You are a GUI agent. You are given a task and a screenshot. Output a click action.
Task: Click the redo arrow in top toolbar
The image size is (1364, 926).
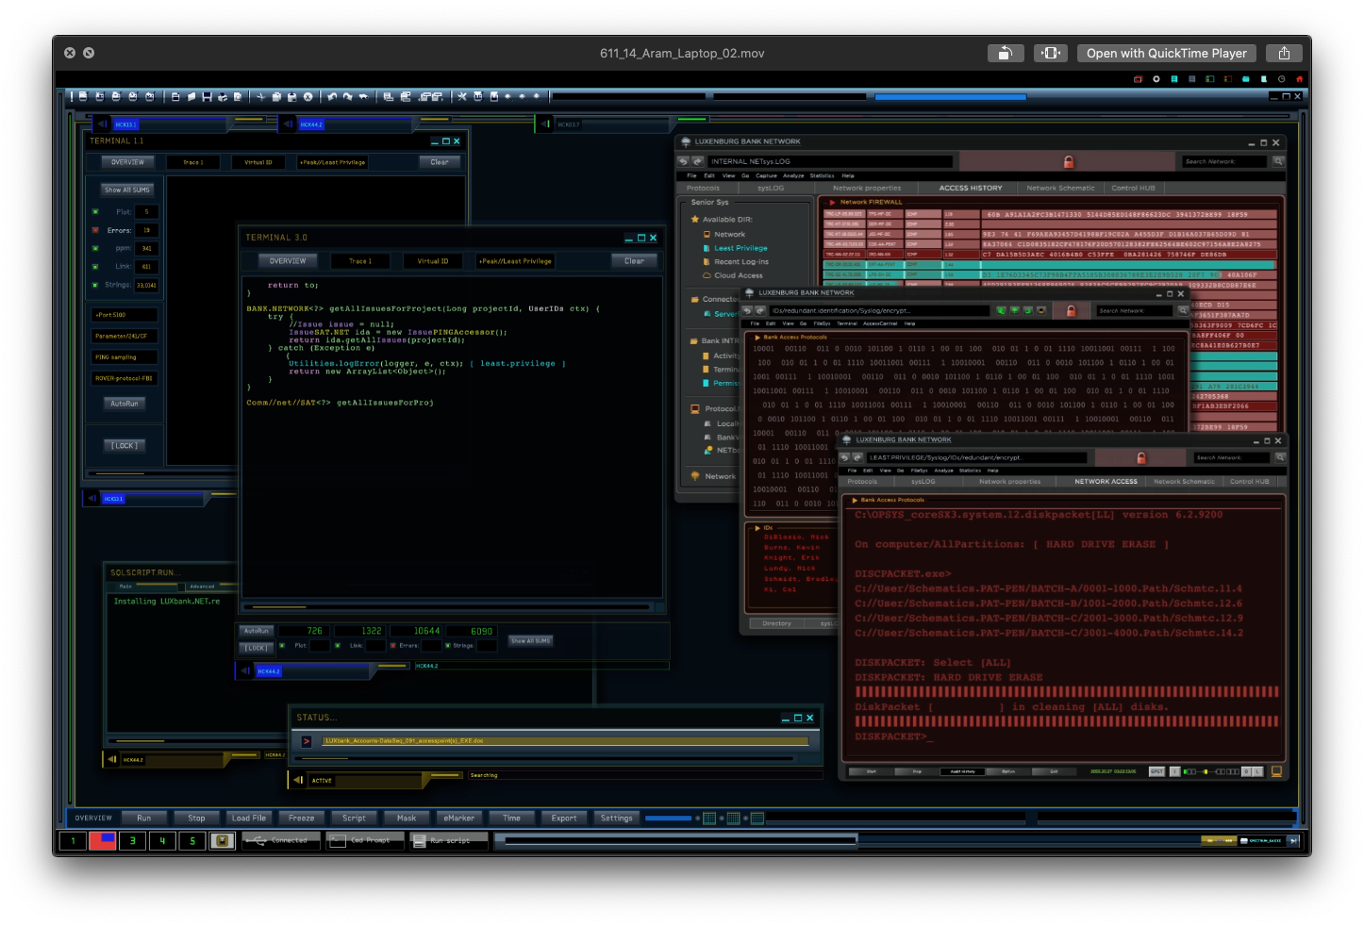click(348, 96)
